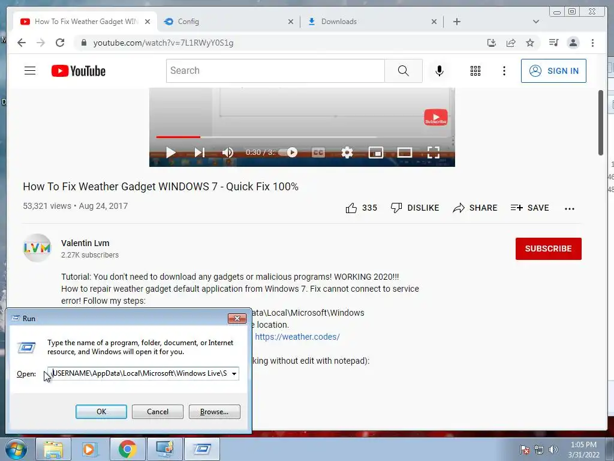Viewport: 614px width, 461px height.
Task: Click the browser forward arrow
Action: (41, 43)
